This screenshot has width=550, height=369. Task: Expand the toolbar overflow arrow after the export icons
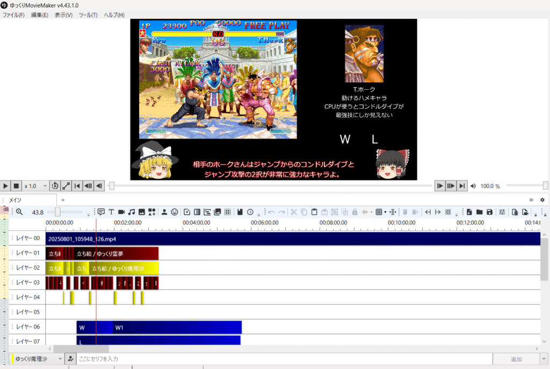pyautogui.click(x=535, y=214)
